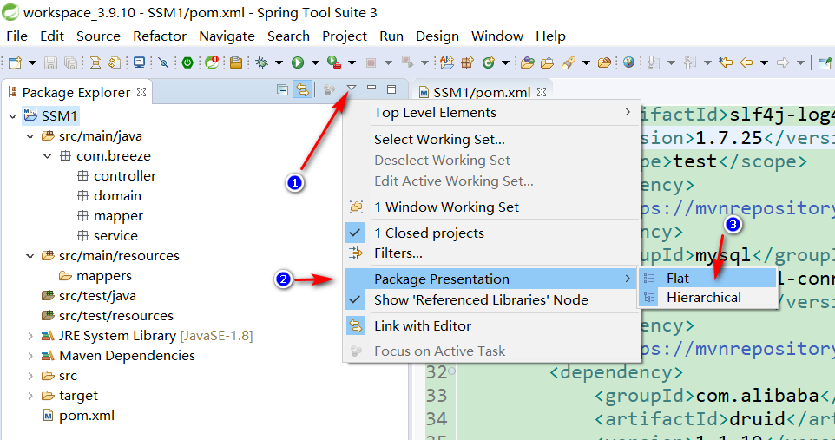Viewport: 835px width, 440px height.
Task: Click the Last Edit Location arrow icon
Action: point(726,62)
